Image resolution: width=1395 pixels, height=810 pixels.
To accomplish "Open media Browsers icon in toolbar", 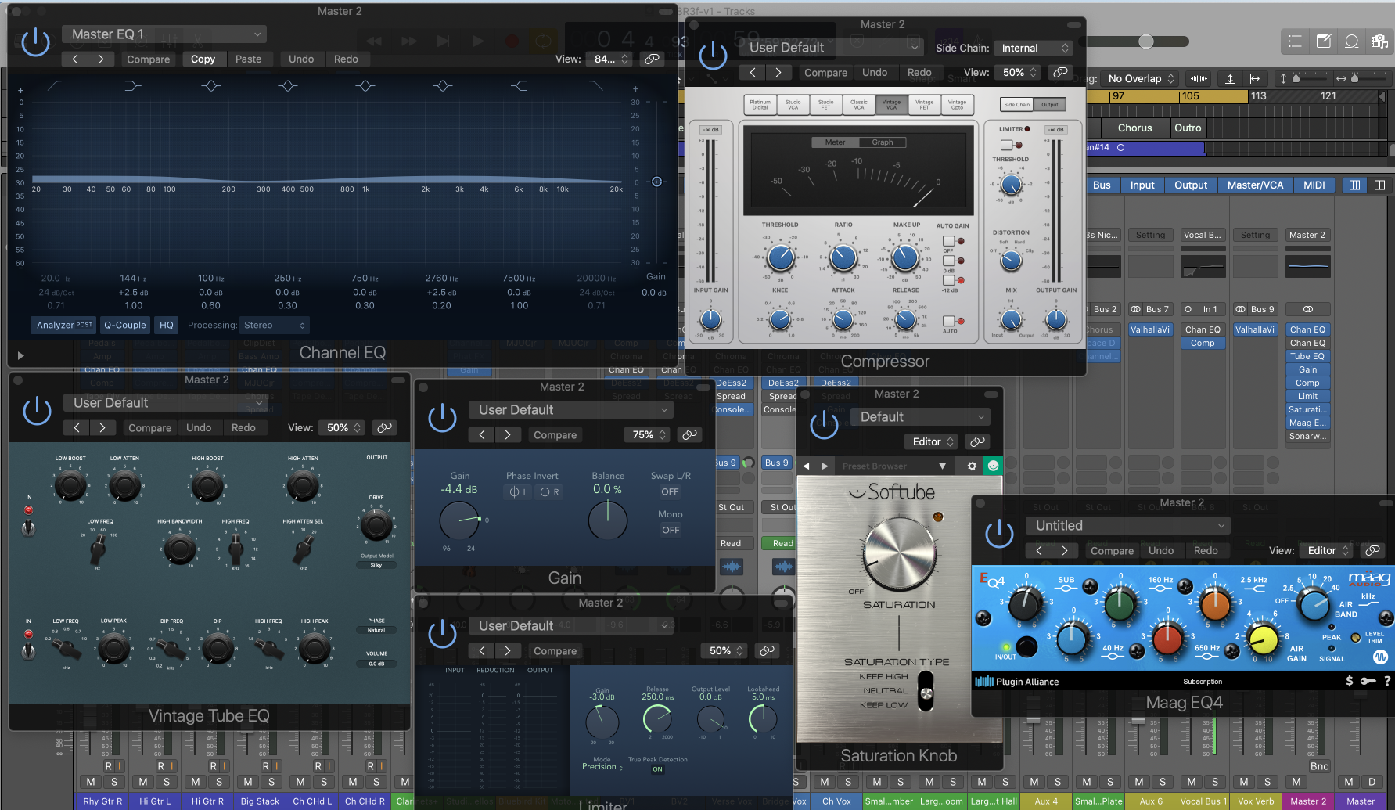I will coord(1379,41).
